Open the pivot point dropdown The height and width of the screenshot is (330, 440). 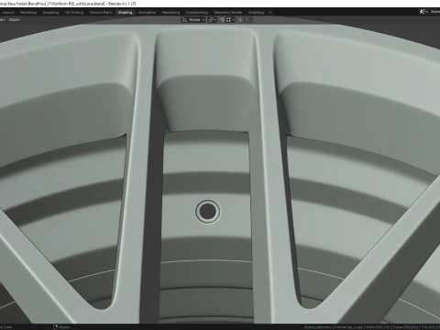point(213,20)
